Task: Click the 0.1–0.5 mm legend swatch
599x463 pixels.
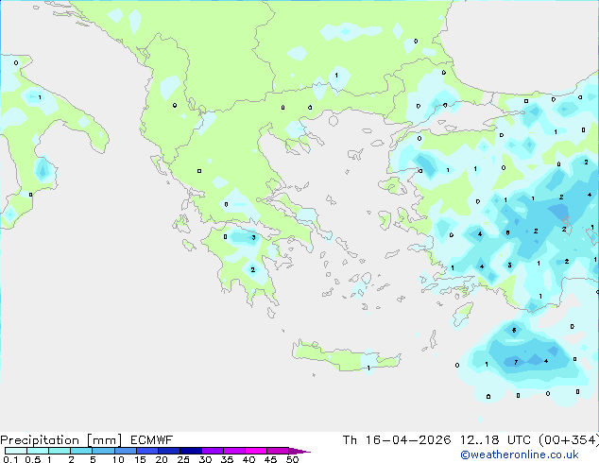Action: pos(16,451)
